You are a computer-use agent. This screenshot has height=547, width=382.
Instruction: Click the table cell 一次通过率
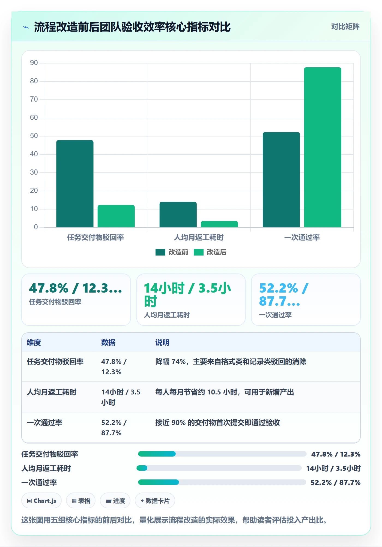pos(44,423)
